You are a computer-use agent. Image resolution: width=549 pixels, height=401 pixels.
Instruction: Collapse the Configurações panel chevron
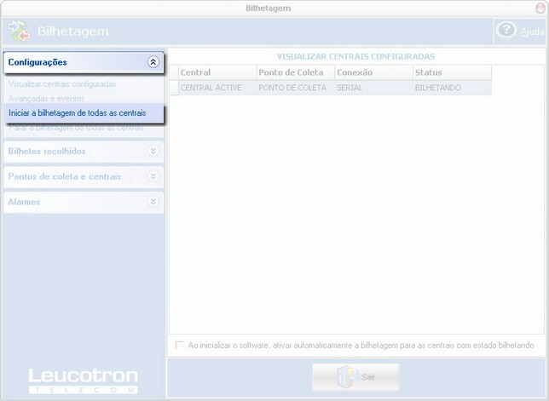click(153, 62)
